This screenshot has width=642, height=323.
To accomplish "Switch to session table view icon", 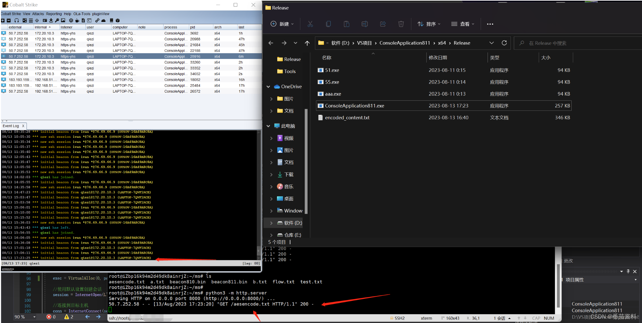I will (x=31, y=21).
